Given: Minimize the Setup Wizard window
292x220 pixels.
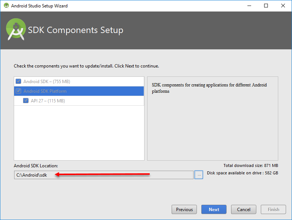Looking at the screenshot, I should (249, 6).
